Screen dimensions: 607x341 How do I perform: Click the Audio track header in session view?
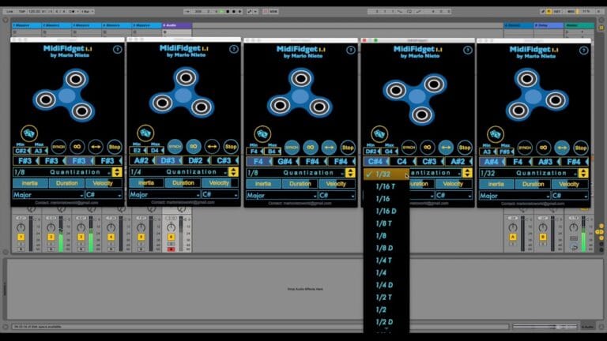177,25
